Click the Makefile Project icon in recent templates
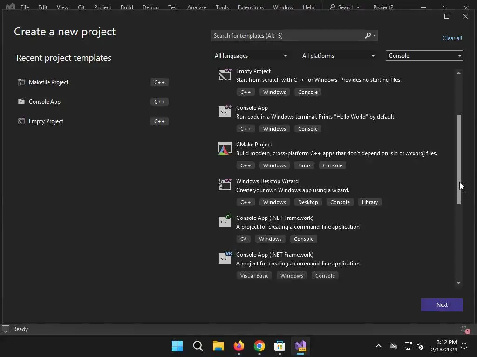Screen dimensions: 477x357 [x=21, y=82]
